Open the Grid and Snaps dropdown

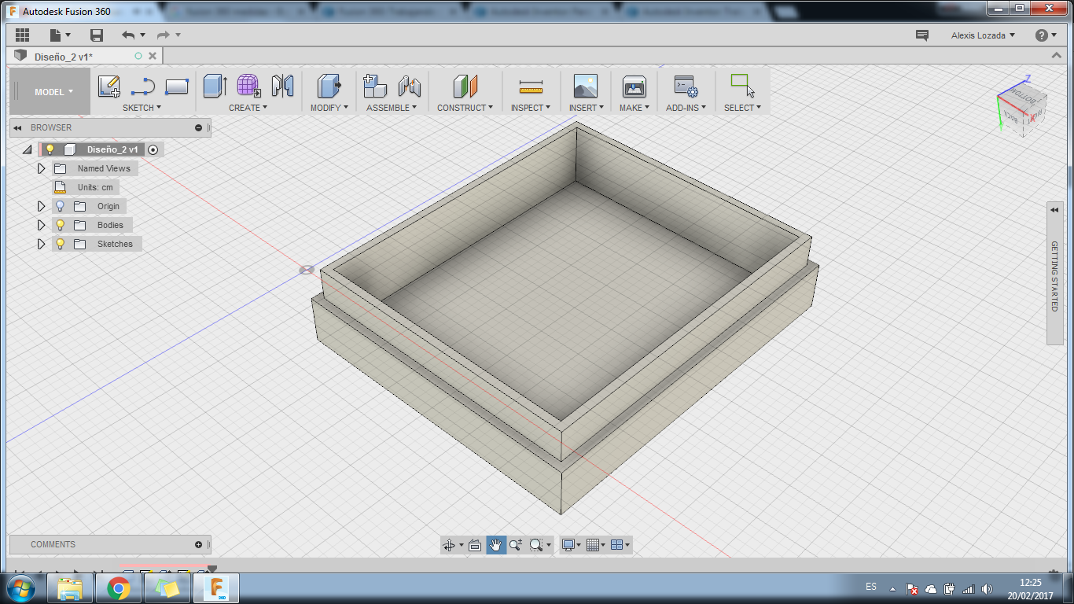595,545
